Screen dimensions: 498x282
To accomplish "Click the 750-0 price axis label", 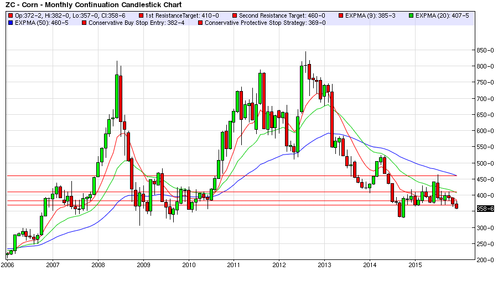I will (x=485, y=82).
